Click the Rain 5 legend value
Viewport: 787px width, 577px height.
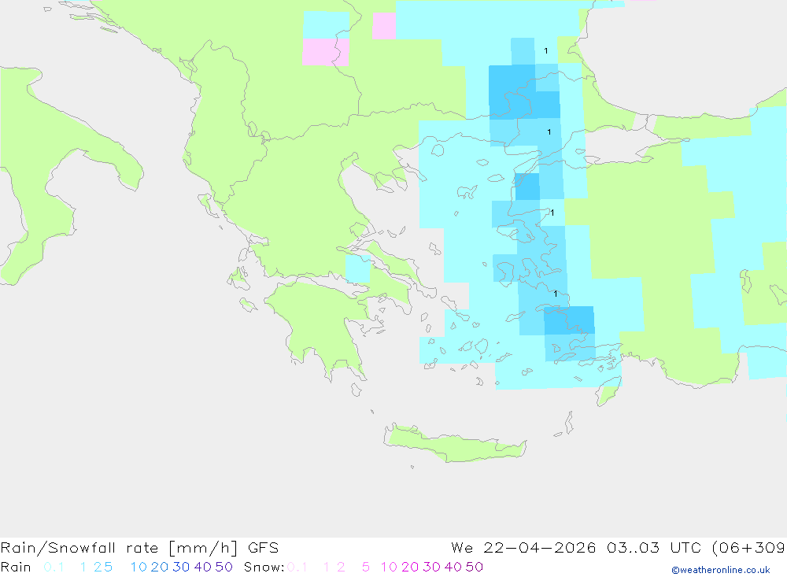coord(109,567)
